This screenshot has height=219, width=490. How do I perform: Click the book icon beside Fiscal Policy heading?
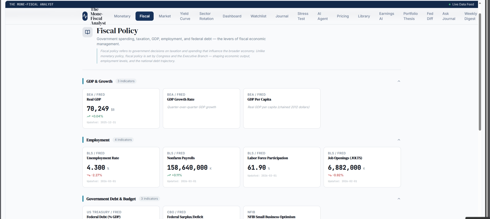tap(88, 32)
